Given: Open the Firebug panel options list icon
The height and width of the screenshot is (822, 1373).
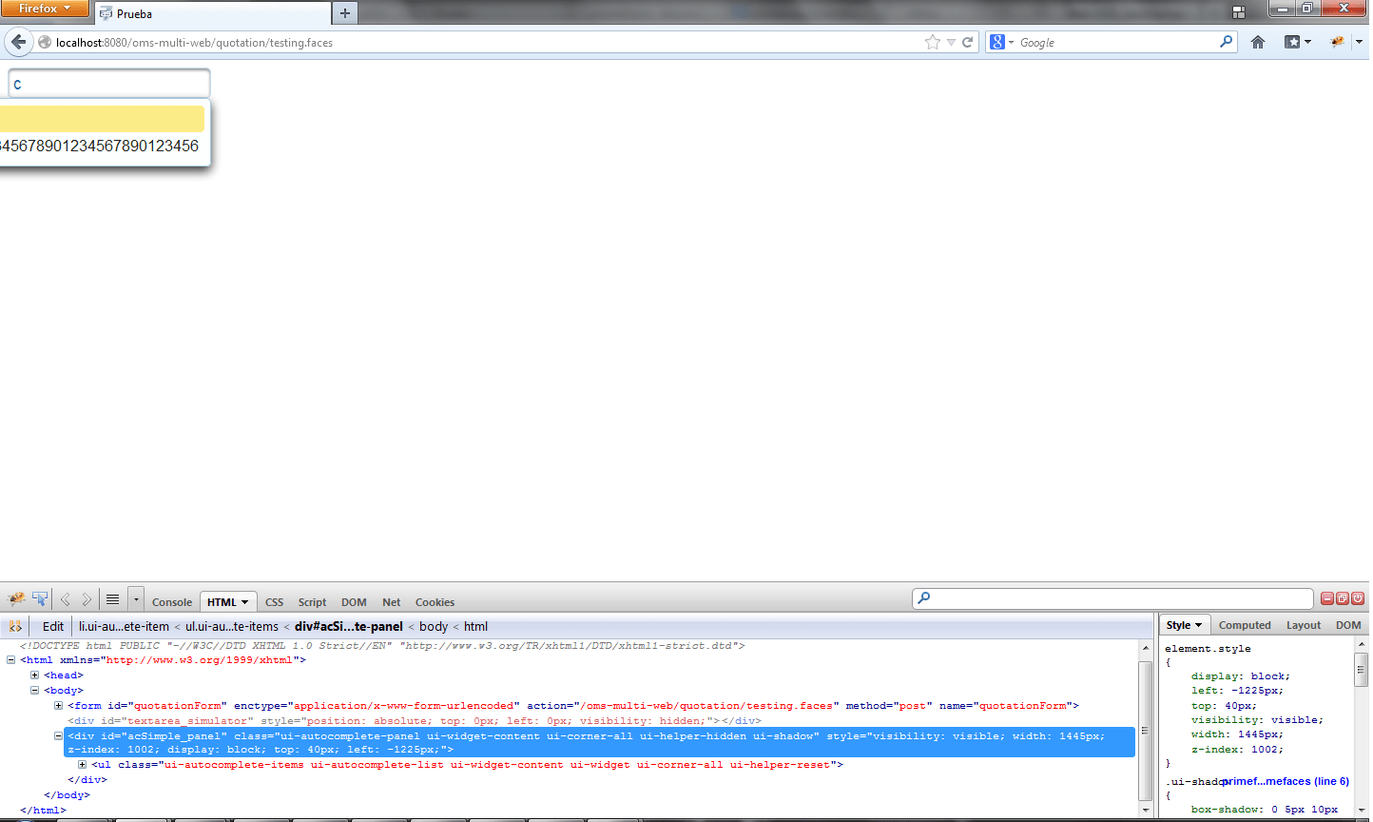Looking at the screenshot, I should coord(112,598).
